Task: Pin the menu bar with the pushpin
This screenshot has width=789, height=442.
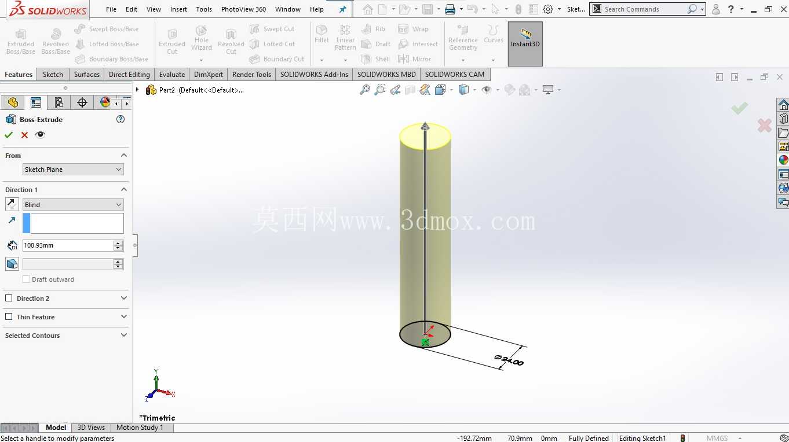Action: click(342, 9)
